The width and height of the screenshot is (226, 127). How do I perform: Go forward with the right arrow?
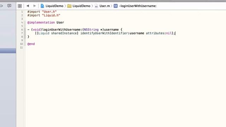(35, 6)
